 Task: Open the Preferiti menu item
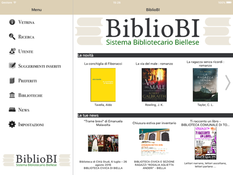click(x=28, y=81)
